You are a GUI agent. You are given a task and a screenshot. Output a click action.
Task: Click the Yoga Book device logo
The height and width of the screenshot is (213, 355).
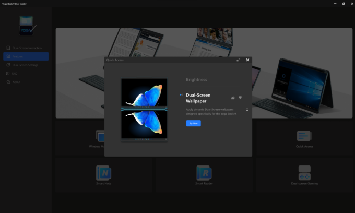pyautogui.click(x=26, y=26)
